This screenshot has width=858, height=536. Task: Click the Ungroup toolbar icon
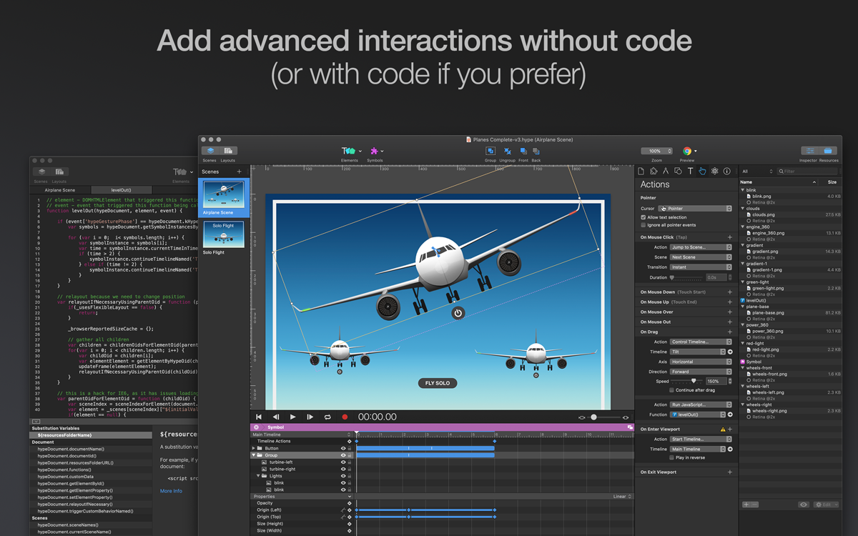(508, 151)
